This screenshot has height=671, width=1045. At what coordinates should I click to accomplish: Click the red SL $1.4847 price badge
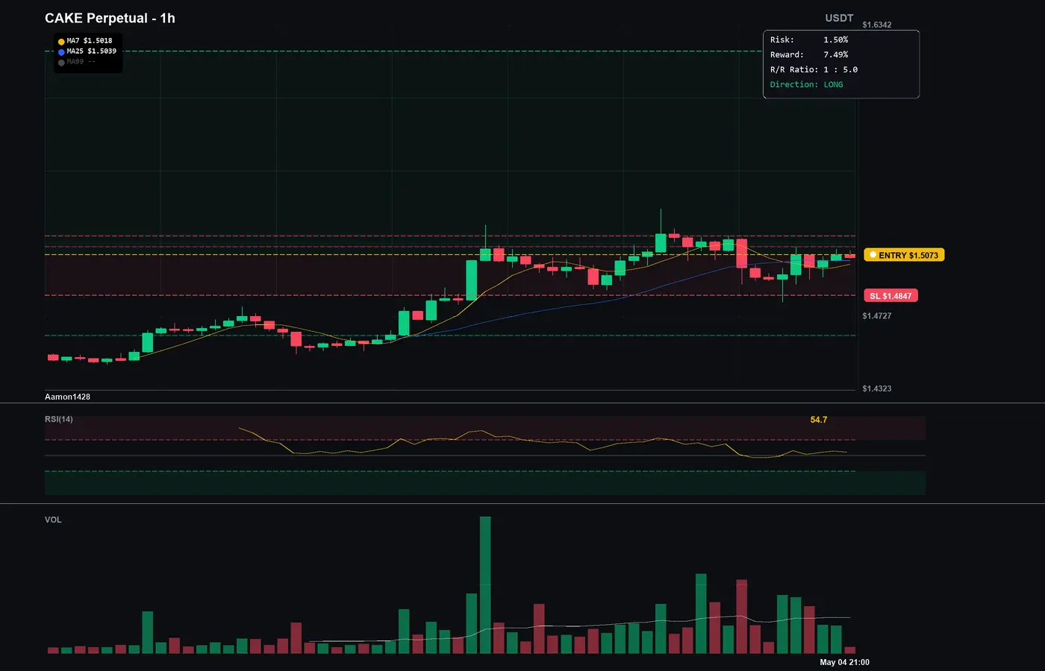tap(890, 296)
